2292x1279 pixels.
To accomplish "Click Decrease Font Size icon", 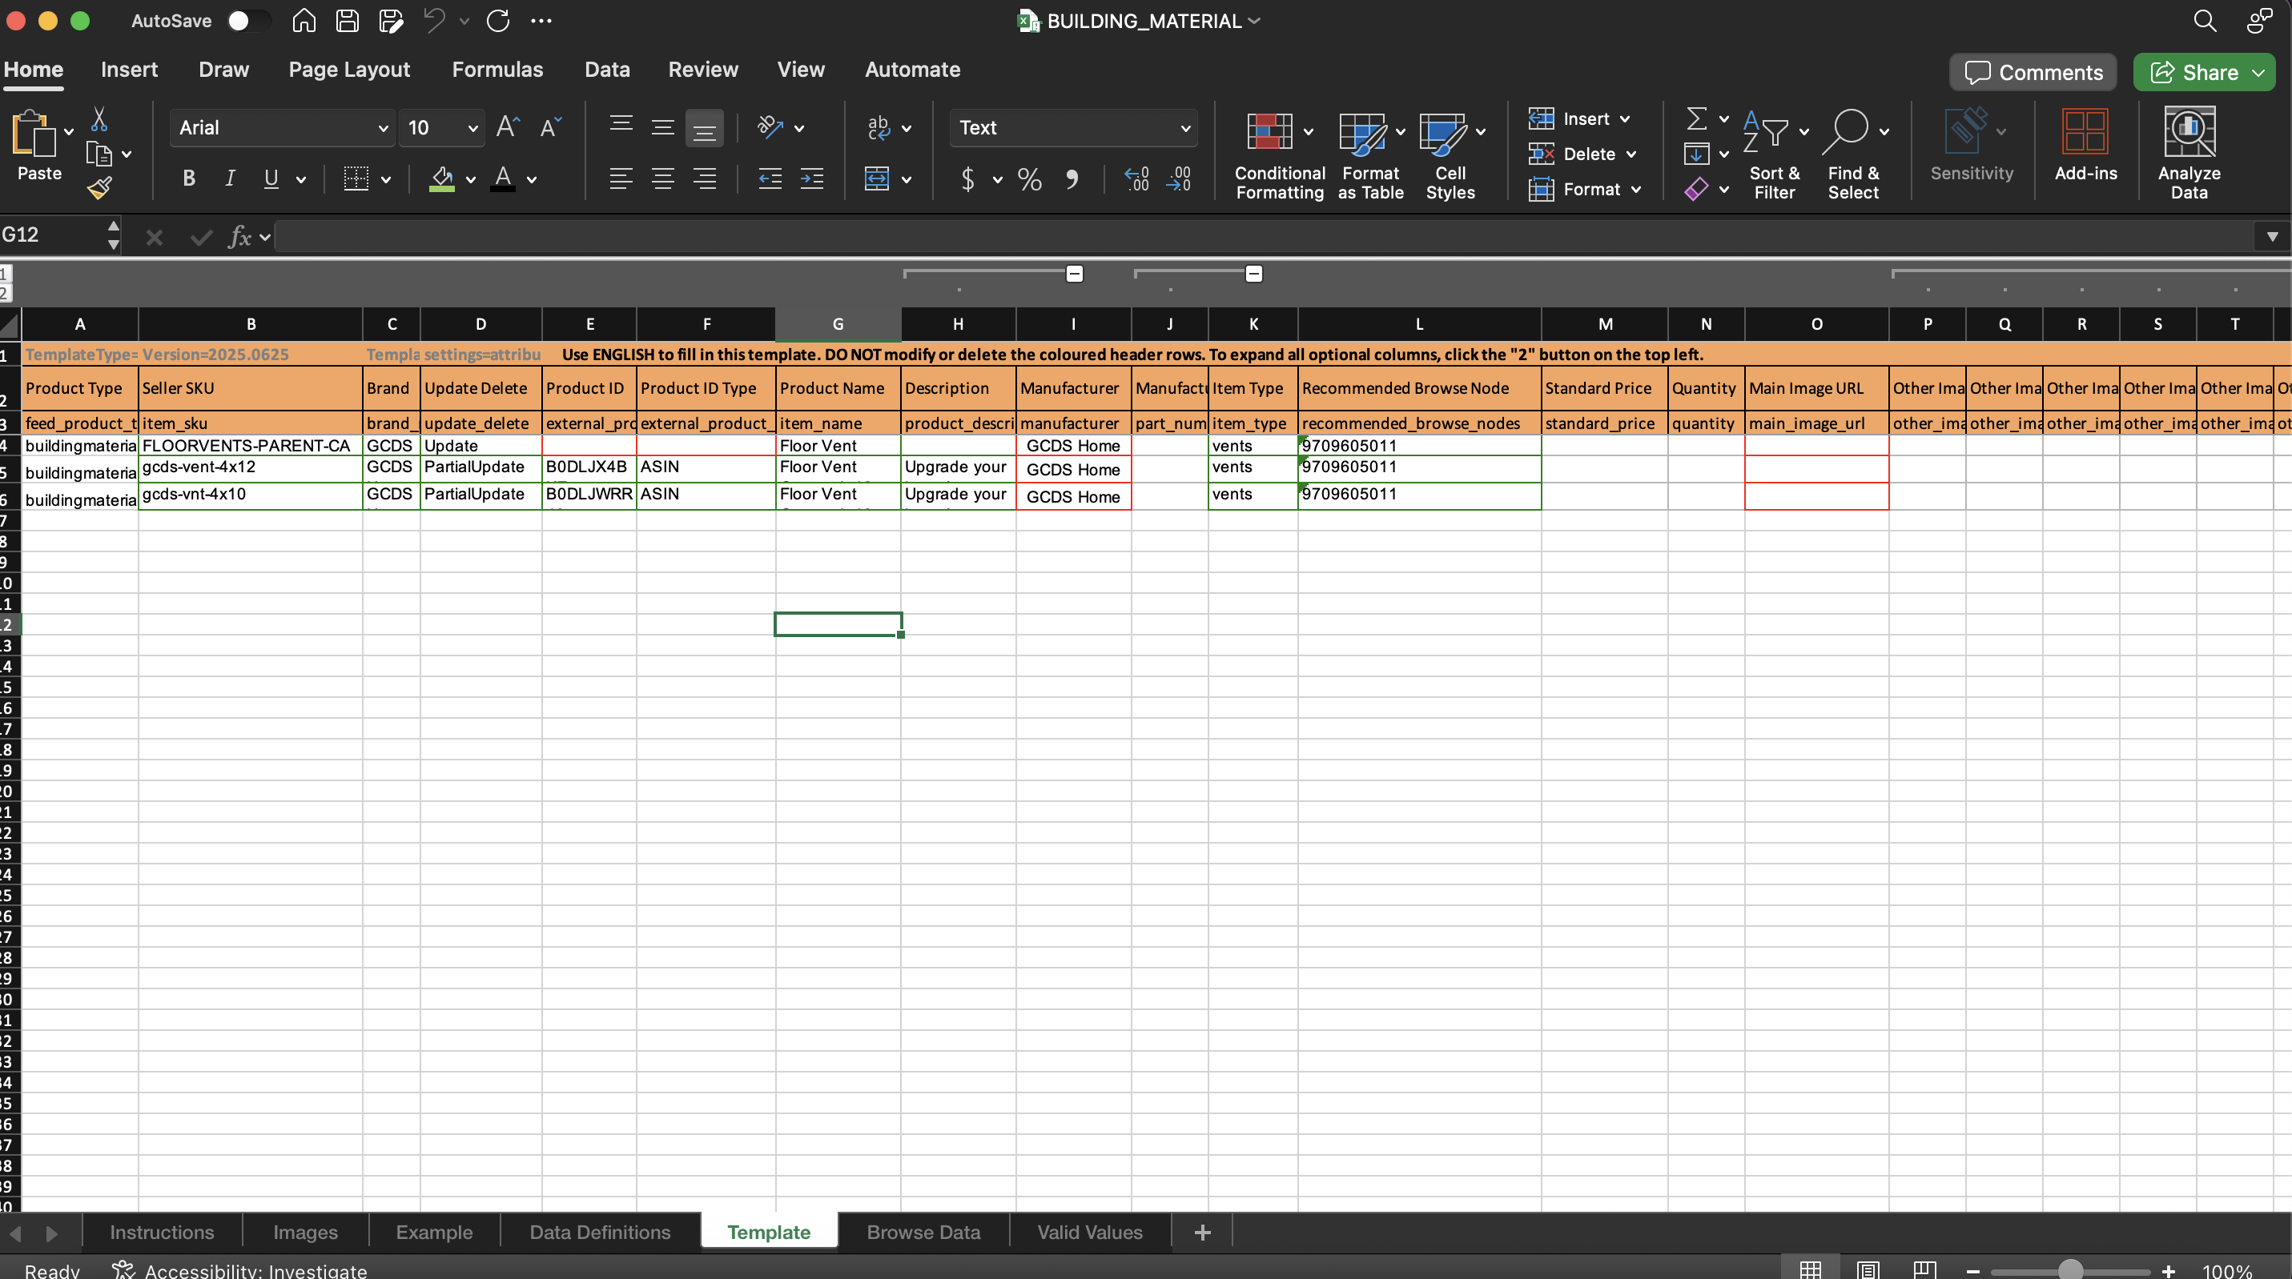I will [551, 127].
